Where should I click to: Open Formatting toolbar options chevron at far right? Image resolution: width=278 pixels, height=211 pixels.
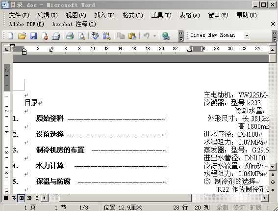pyautogui.click(x=275, y=36)
